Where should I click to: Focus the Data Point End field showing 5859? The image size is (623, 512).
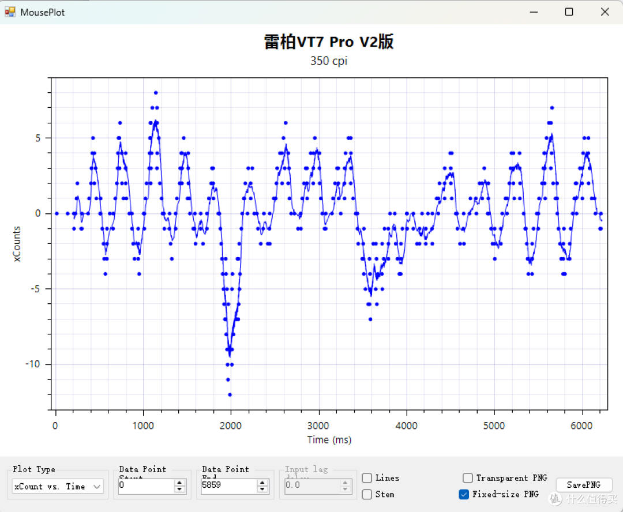point(229,485)
